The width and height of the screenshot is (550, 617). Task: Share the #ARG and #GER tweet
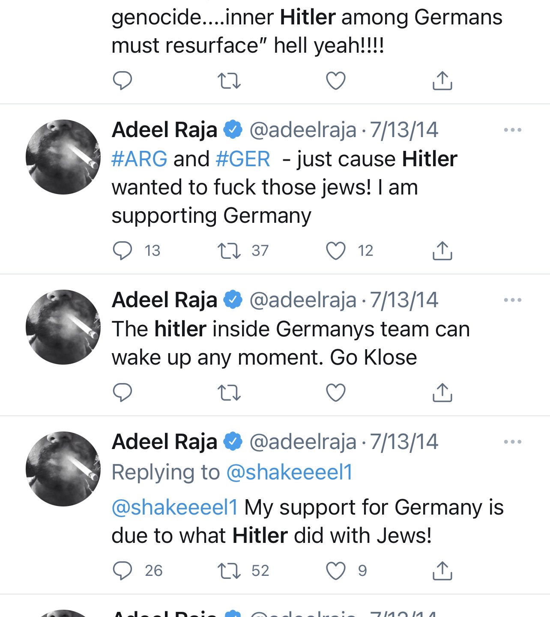coord(442,251)
